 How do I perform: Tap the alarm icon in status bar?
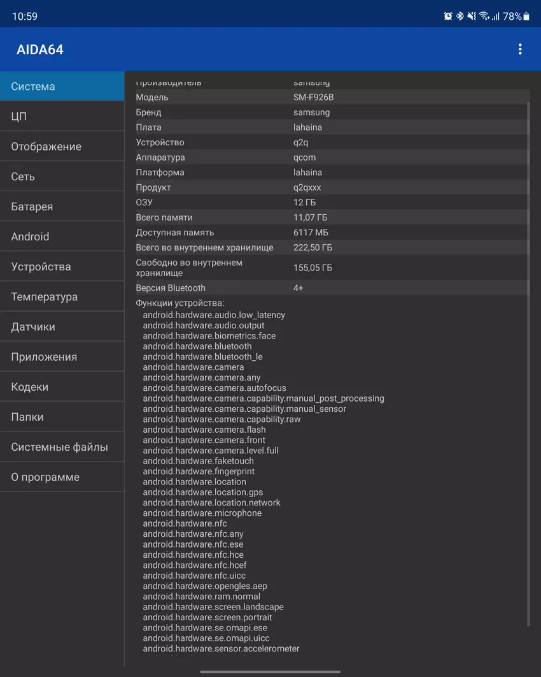tap(448, 17)
